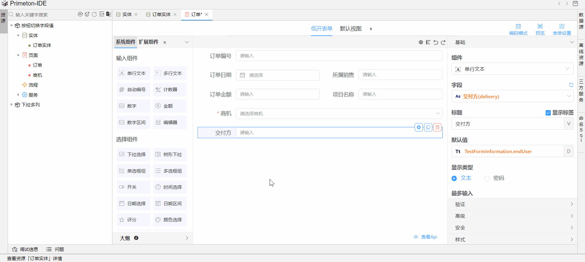Open settings gear for 交付方 field

pos(419,127)
